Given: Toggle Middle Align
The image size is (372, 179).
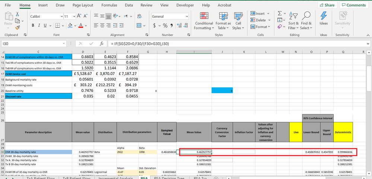Looking at the screenshot, I should click(102, 16).
